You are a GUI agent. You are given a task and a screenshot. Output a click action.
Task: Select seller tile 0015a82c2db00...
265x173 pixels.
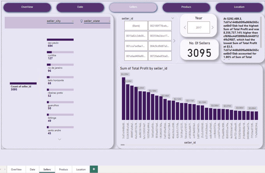(136, 36)
